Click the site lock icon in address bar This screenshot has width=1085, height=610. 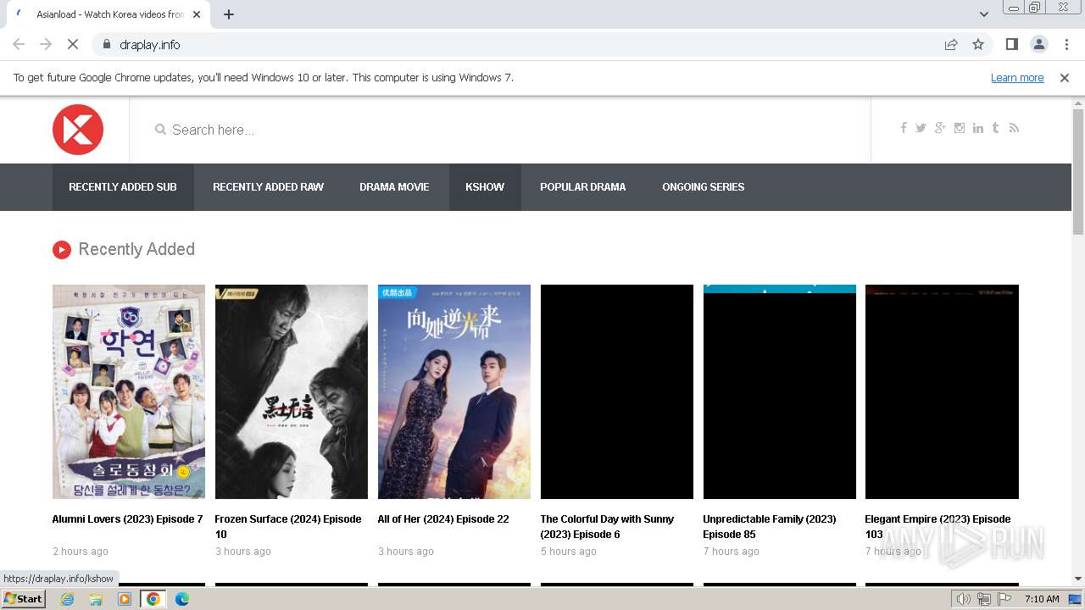coord(106,44)
